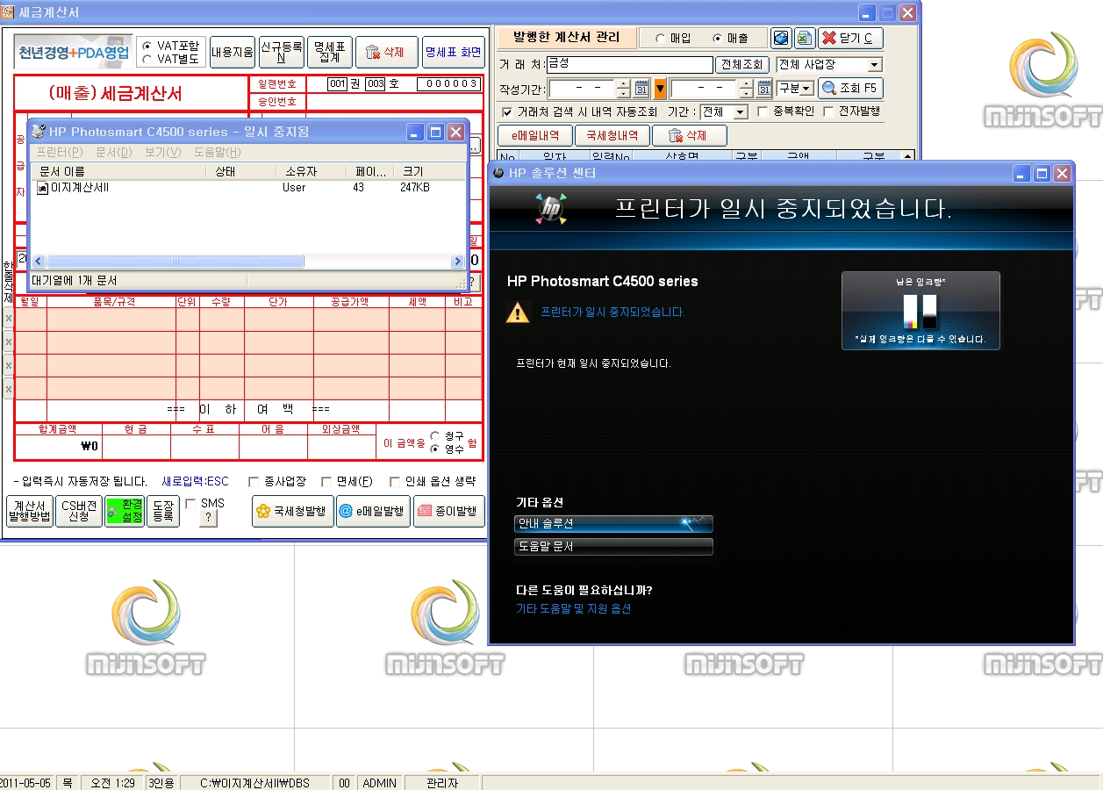The height and width of the screenshot is (790, 1103).
Task: Click print queue horizontal scrollbar
Action: click(x=247, y=262)
